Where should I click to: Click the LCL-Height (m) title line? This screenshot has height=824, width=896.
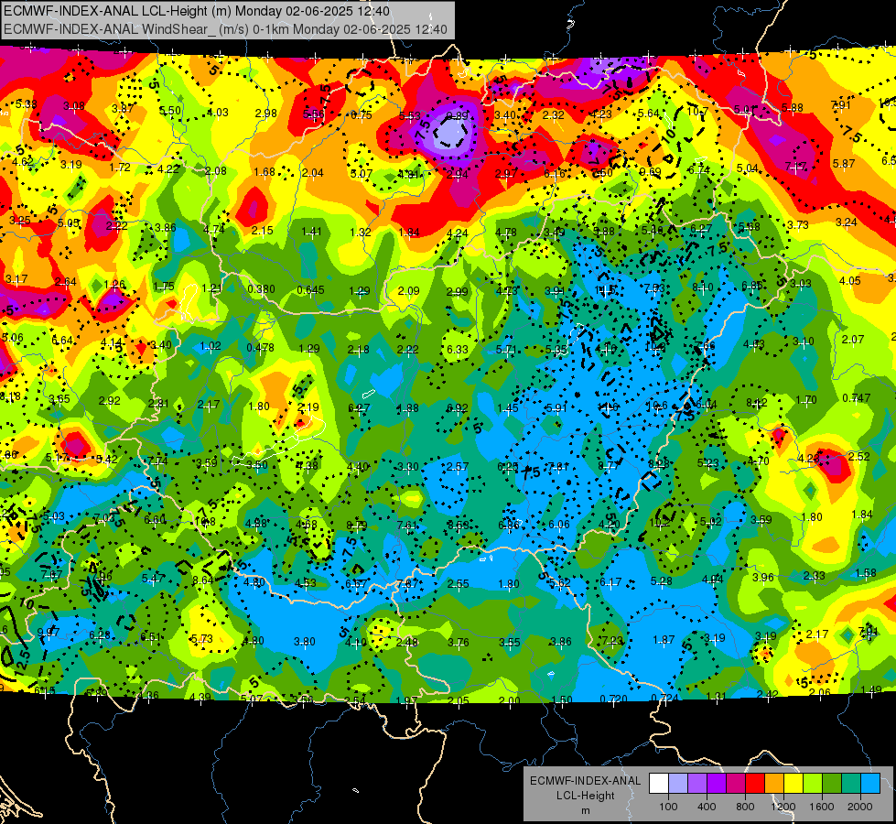click(x=197, y=11)
